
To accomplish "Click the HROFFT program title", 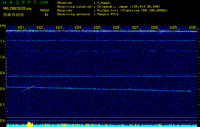I will (x=20, y=3).
